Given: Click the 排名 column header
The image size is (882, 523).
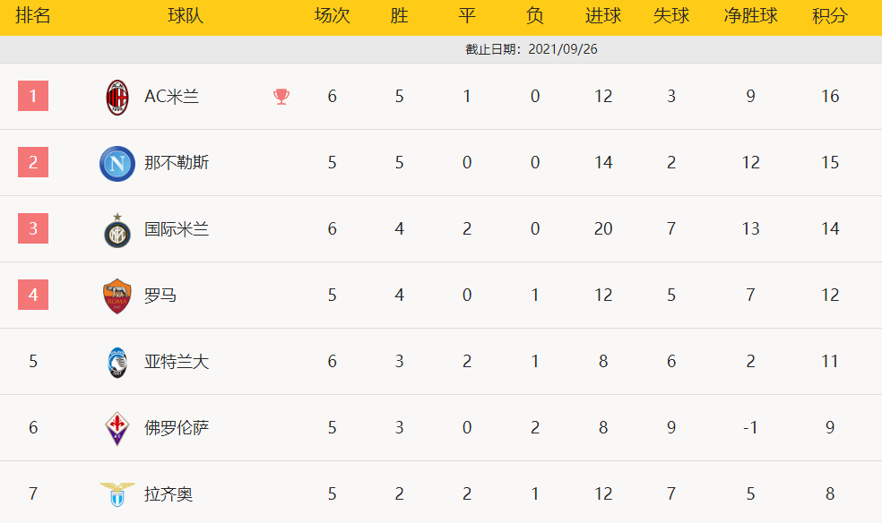Looking at the screenshot, I should pos(33,17).
